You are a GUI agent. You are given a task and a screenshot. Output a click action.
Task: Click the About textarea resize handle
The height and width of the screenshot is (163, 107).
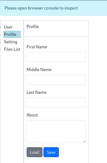pos(84,142)
